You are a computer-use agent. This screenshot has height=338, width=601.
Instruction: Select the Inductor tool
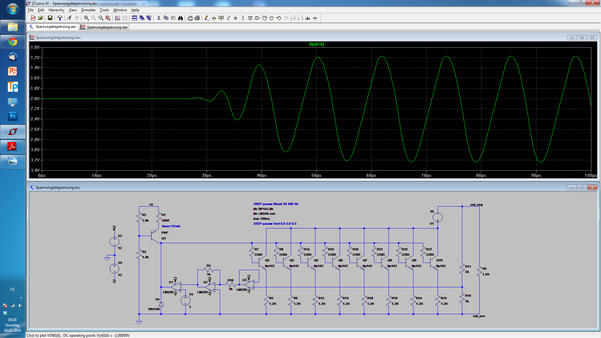pos(243,18)
